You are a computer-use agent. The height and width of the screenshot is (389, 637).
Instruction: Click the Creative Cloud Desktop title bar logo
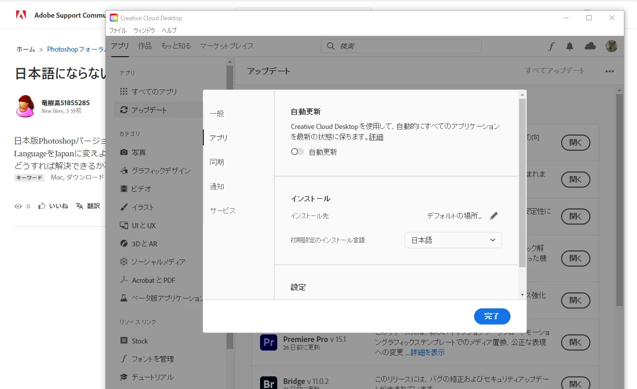[x=114, y=18]
